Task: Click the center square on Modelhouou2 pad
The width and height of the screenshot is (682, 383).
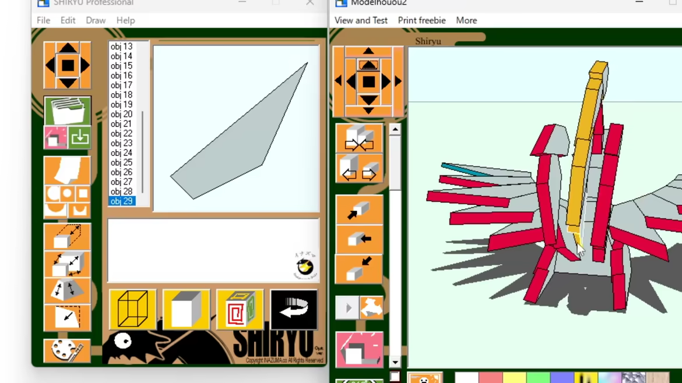Action: pos(368,81)
